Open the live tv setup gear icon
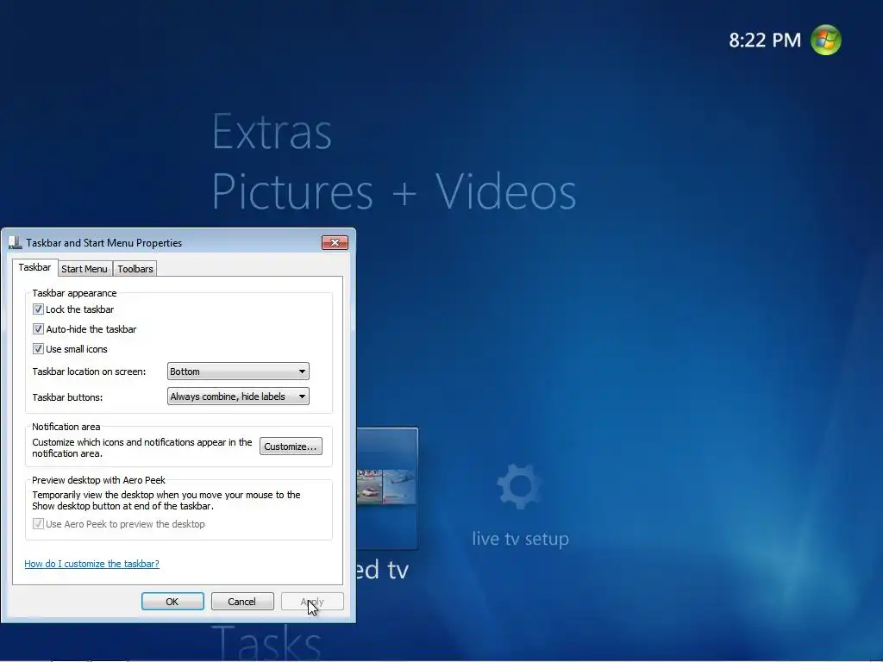 (x=519, y=486)
